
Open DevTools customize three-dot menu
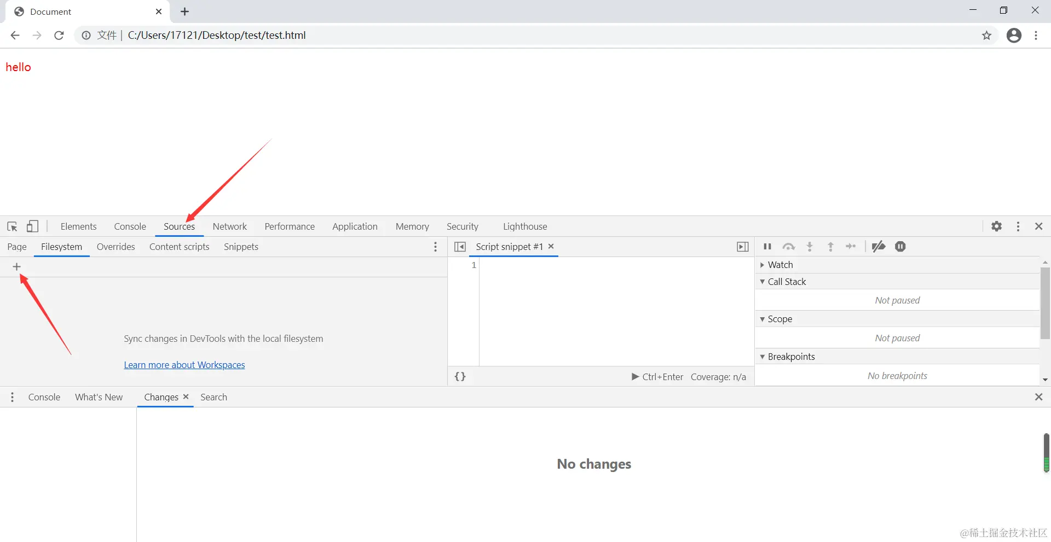tap(1018, 226)
